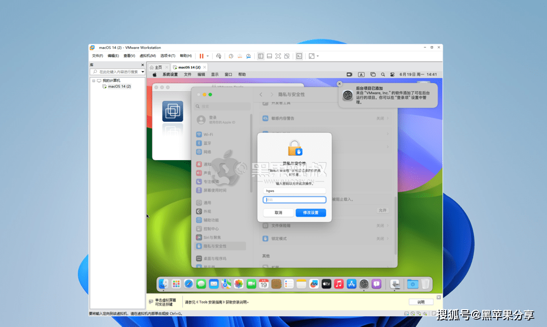Click the 取消 button in the dialog

(x=278, y=212)
